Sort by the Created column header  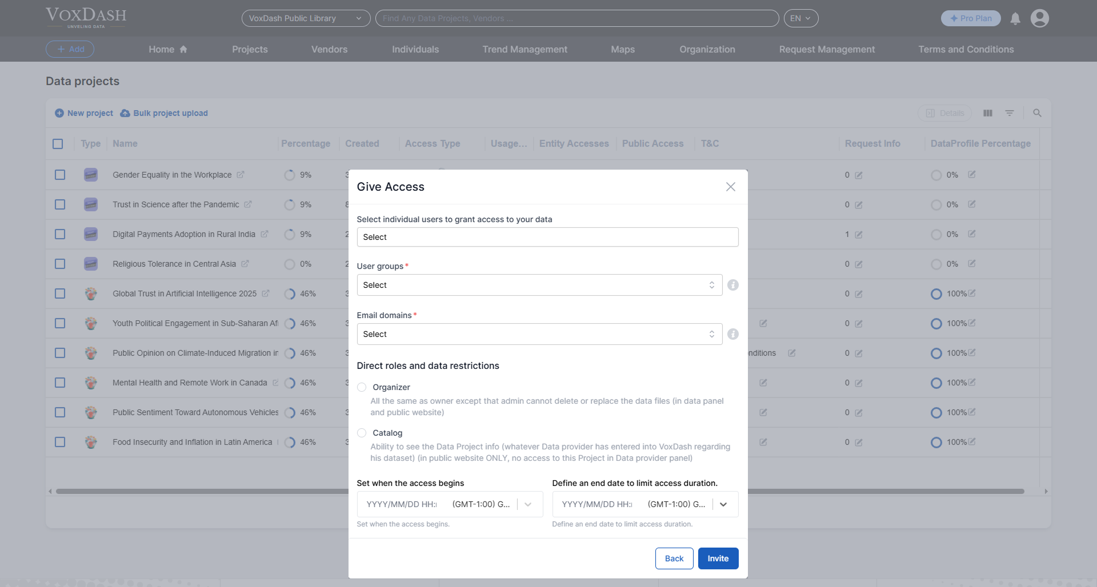(362, 144)
